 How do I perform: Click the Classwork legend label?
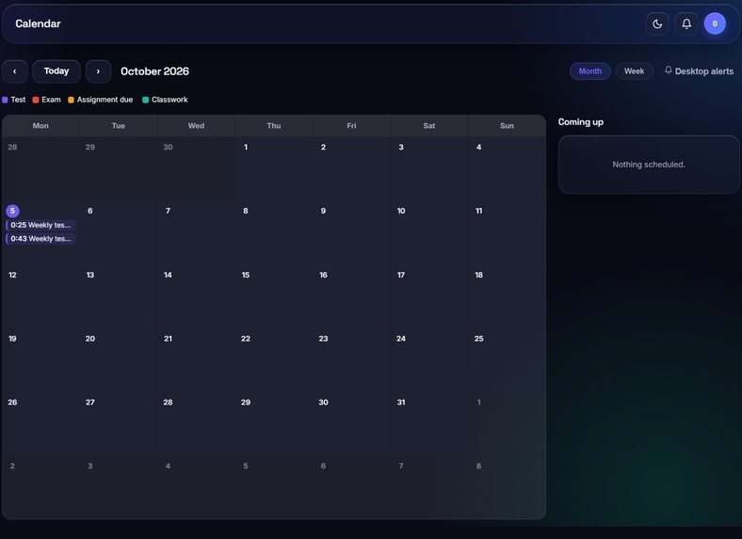pyautogui.click(x=169, y=100)
